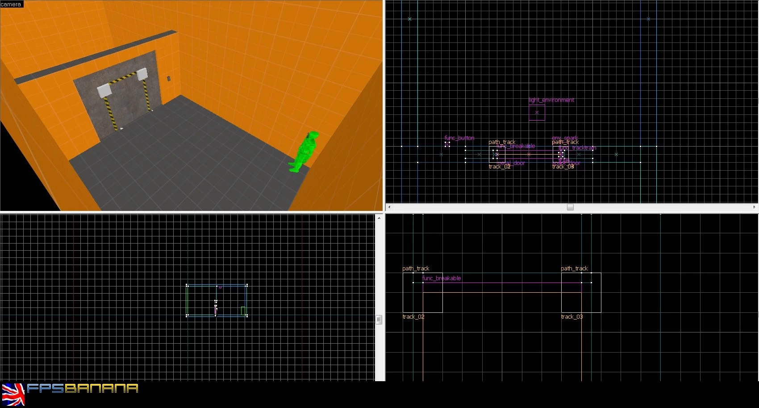Click the camera viewport label

coord(11,4)
